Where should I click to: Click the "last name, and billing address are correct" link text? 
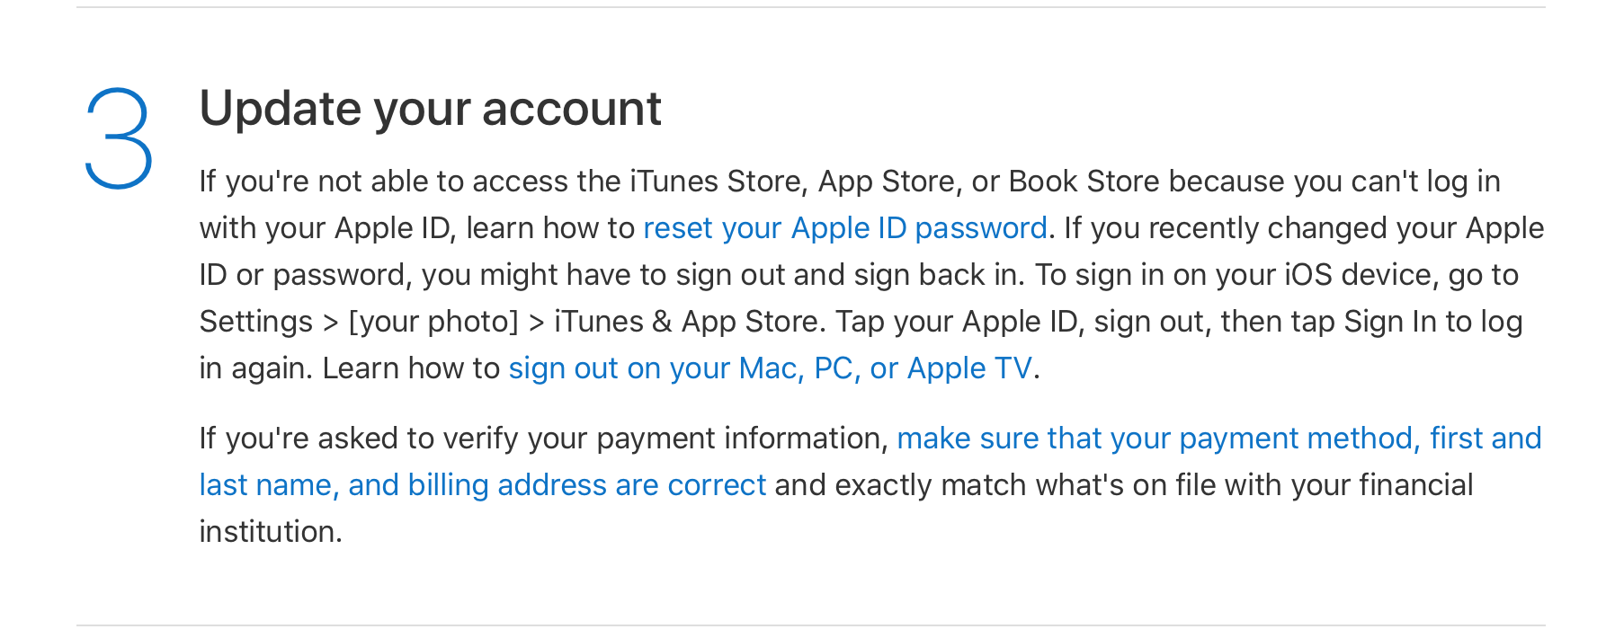(x=483, y=485)
